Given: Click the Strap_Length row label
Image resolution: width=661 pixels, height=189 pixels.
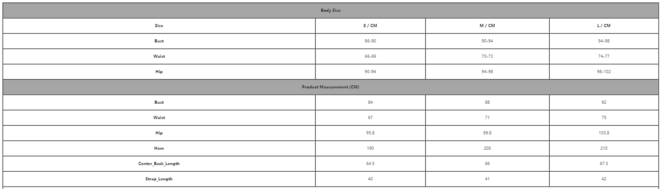Looking at the screenshot, I should click(159, 179).
